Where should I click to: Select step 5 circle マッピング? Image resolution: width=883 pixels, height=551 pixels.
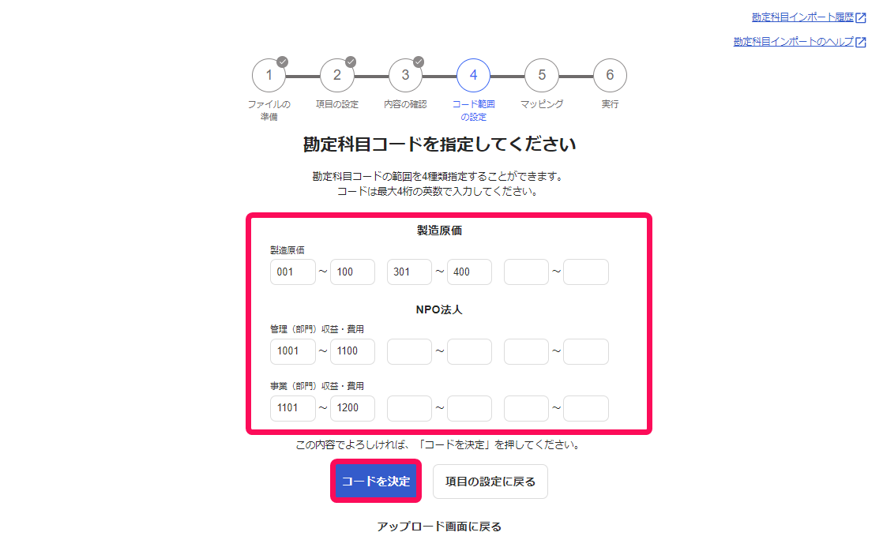point(542,76)
